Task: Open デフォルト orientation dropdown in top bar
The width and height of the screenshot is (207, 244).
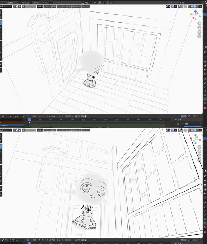Action: (25, 3)
